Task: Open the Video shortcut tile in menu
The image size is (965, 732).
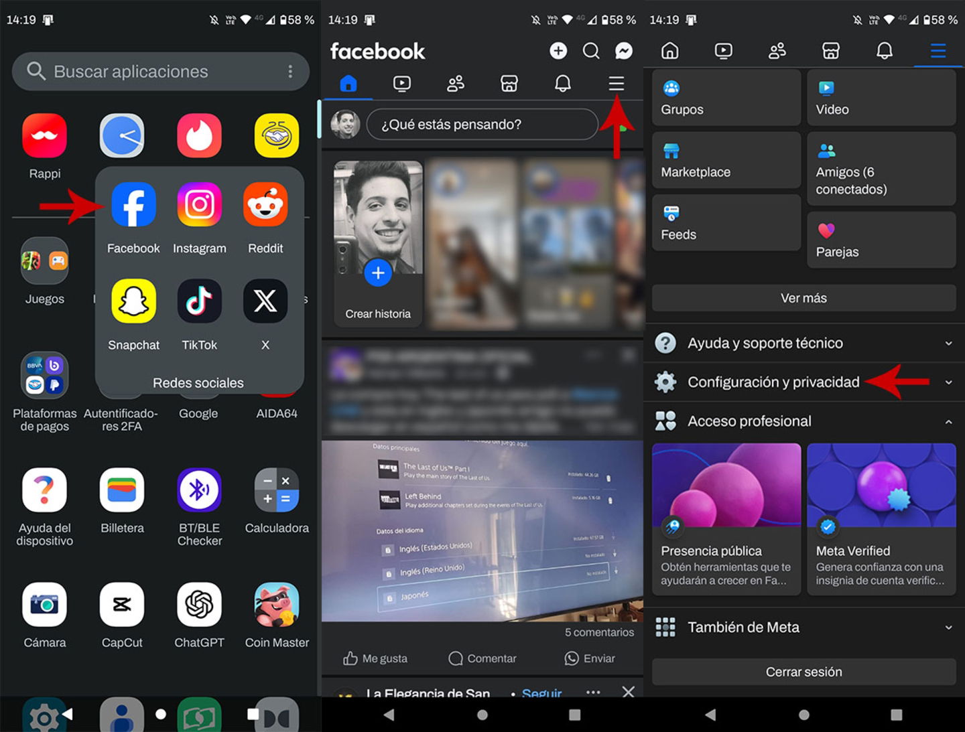Action: [881, 98]
